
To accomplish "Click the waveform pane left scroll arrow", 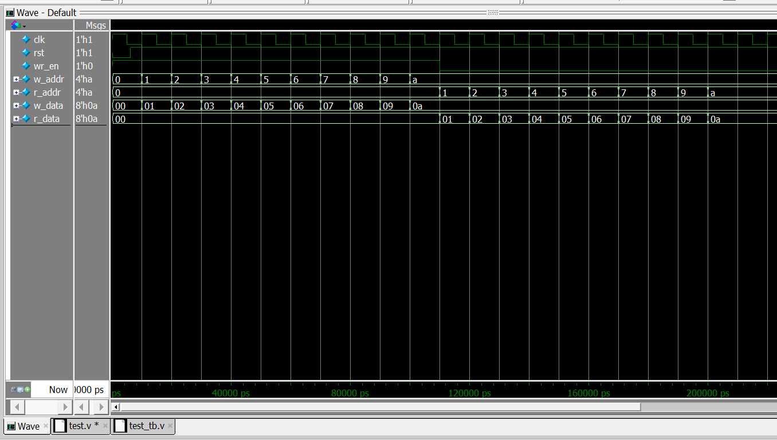I will tap(116, 407).
